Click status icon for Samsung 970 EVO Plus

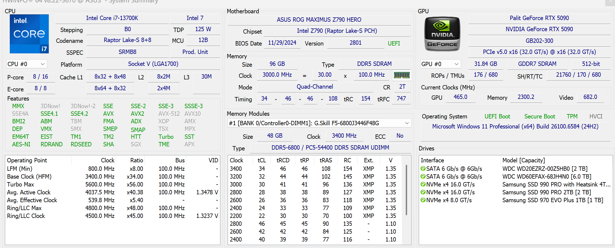click(x=423, y=200)
